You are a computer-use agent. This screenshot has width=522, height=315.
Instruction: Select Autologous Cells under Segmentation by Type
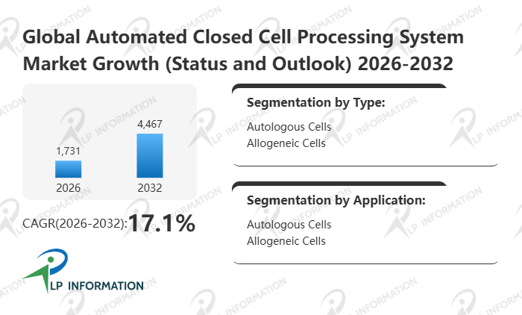point(289,127)
